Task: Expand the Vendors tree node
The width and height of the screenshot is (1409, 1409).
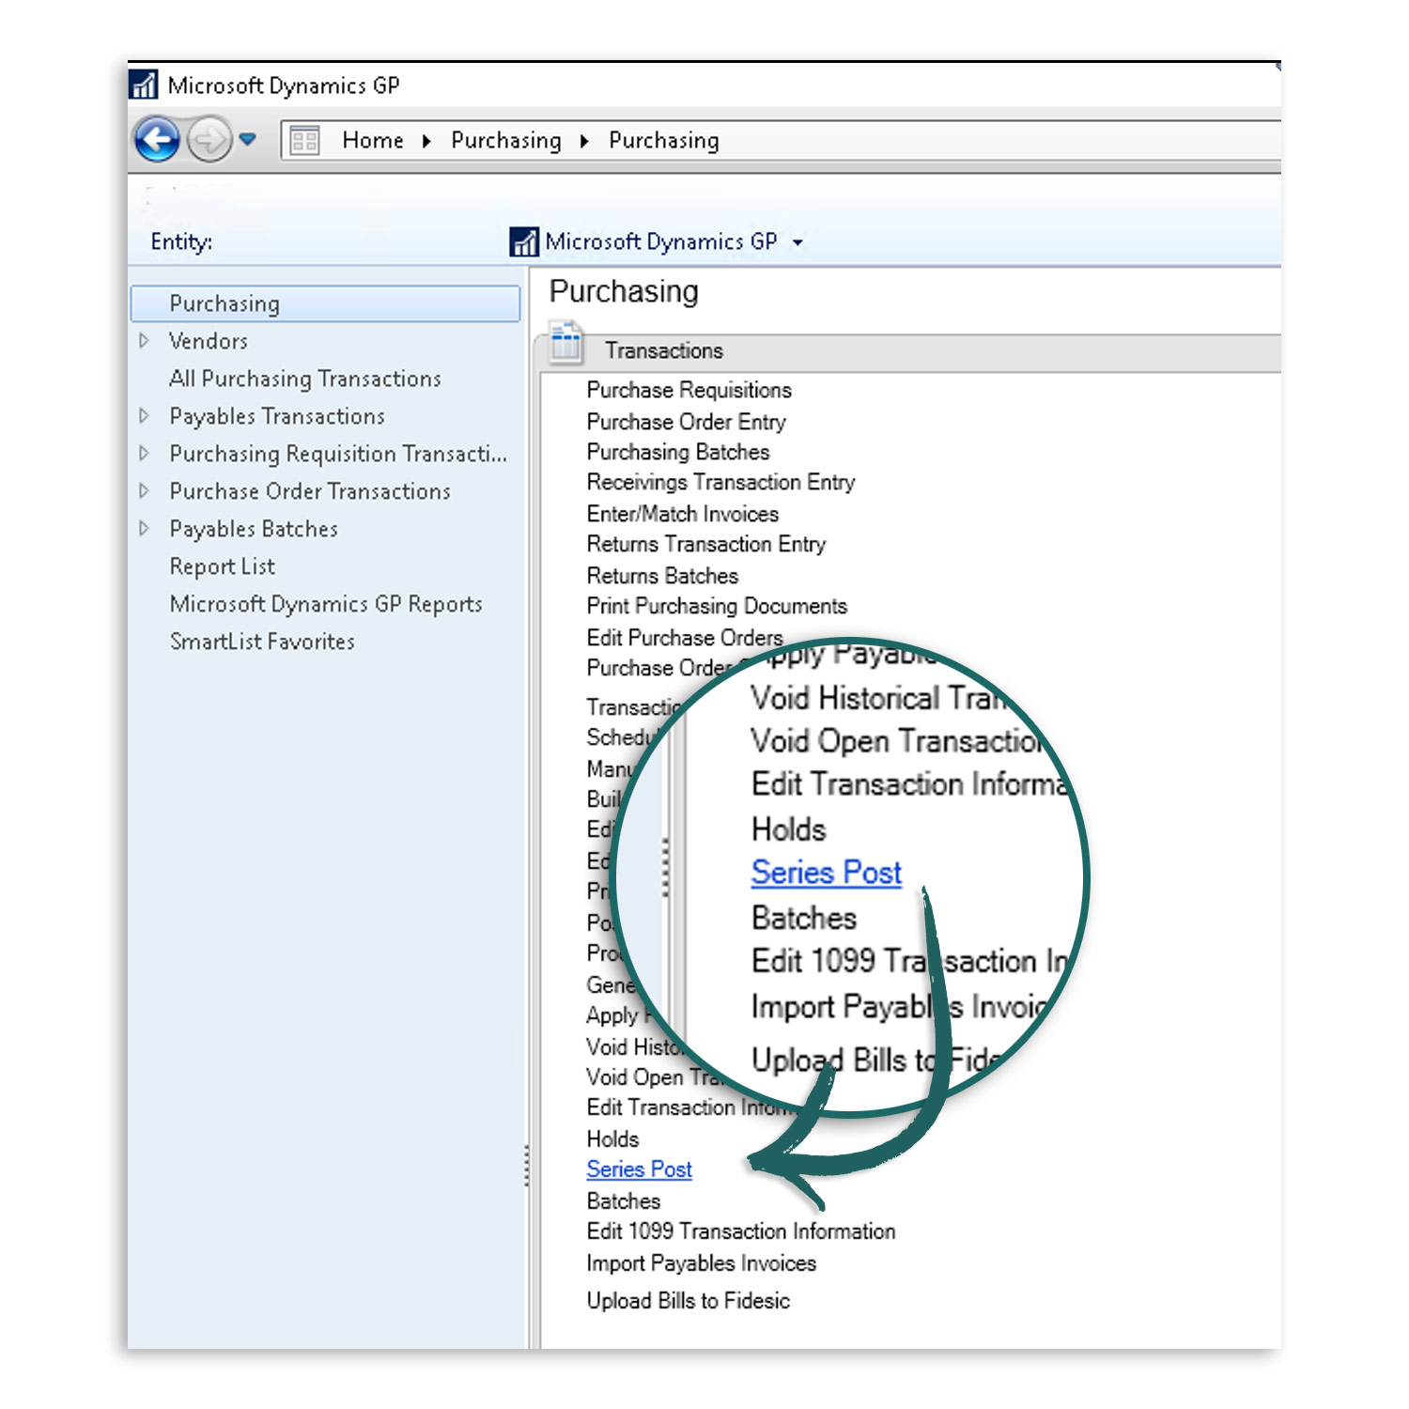Action: click(144, 341)
